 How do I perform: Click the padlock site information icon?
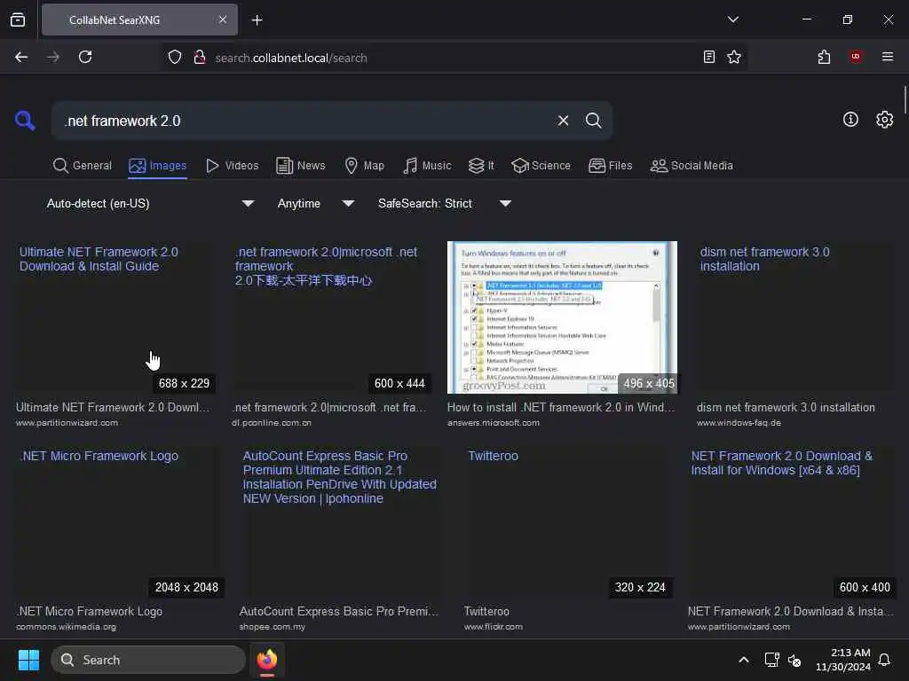pyautogui.click(x=200, y=58)
